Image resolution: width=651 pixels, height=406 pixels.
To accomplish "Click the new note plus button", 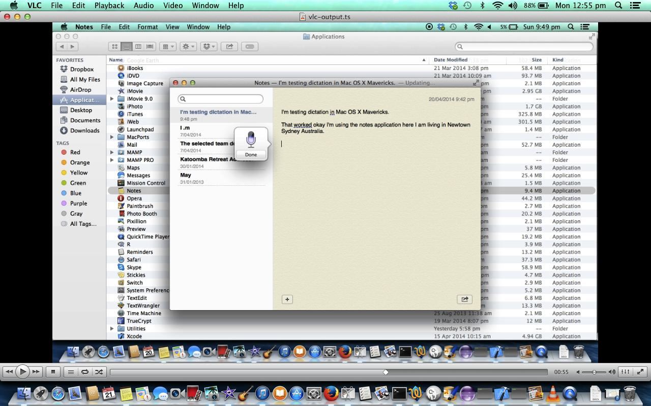I will pyautogui.click(x=287, y=299).
